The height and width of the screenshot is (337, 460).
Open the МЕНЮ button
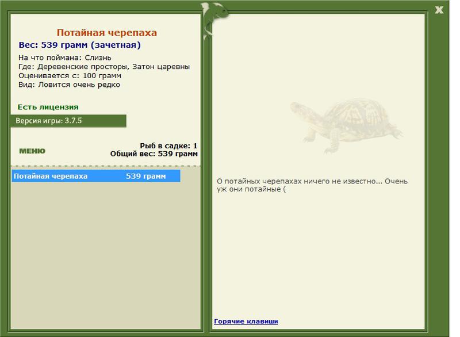(32, 151)
